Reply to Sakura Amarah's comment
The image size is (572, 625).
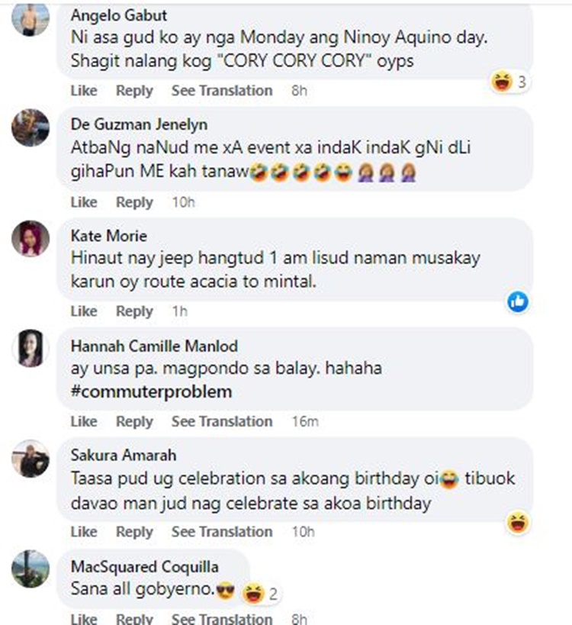click(x=134, y=531)
